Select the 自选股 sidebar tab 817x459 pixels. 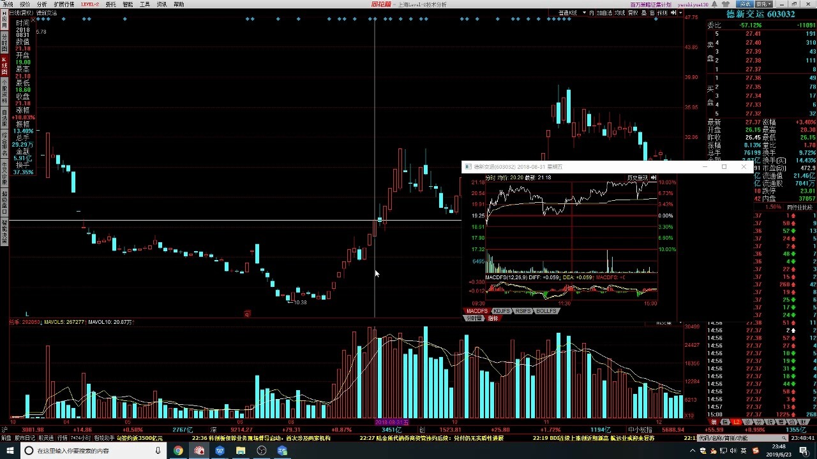point(4,119)
